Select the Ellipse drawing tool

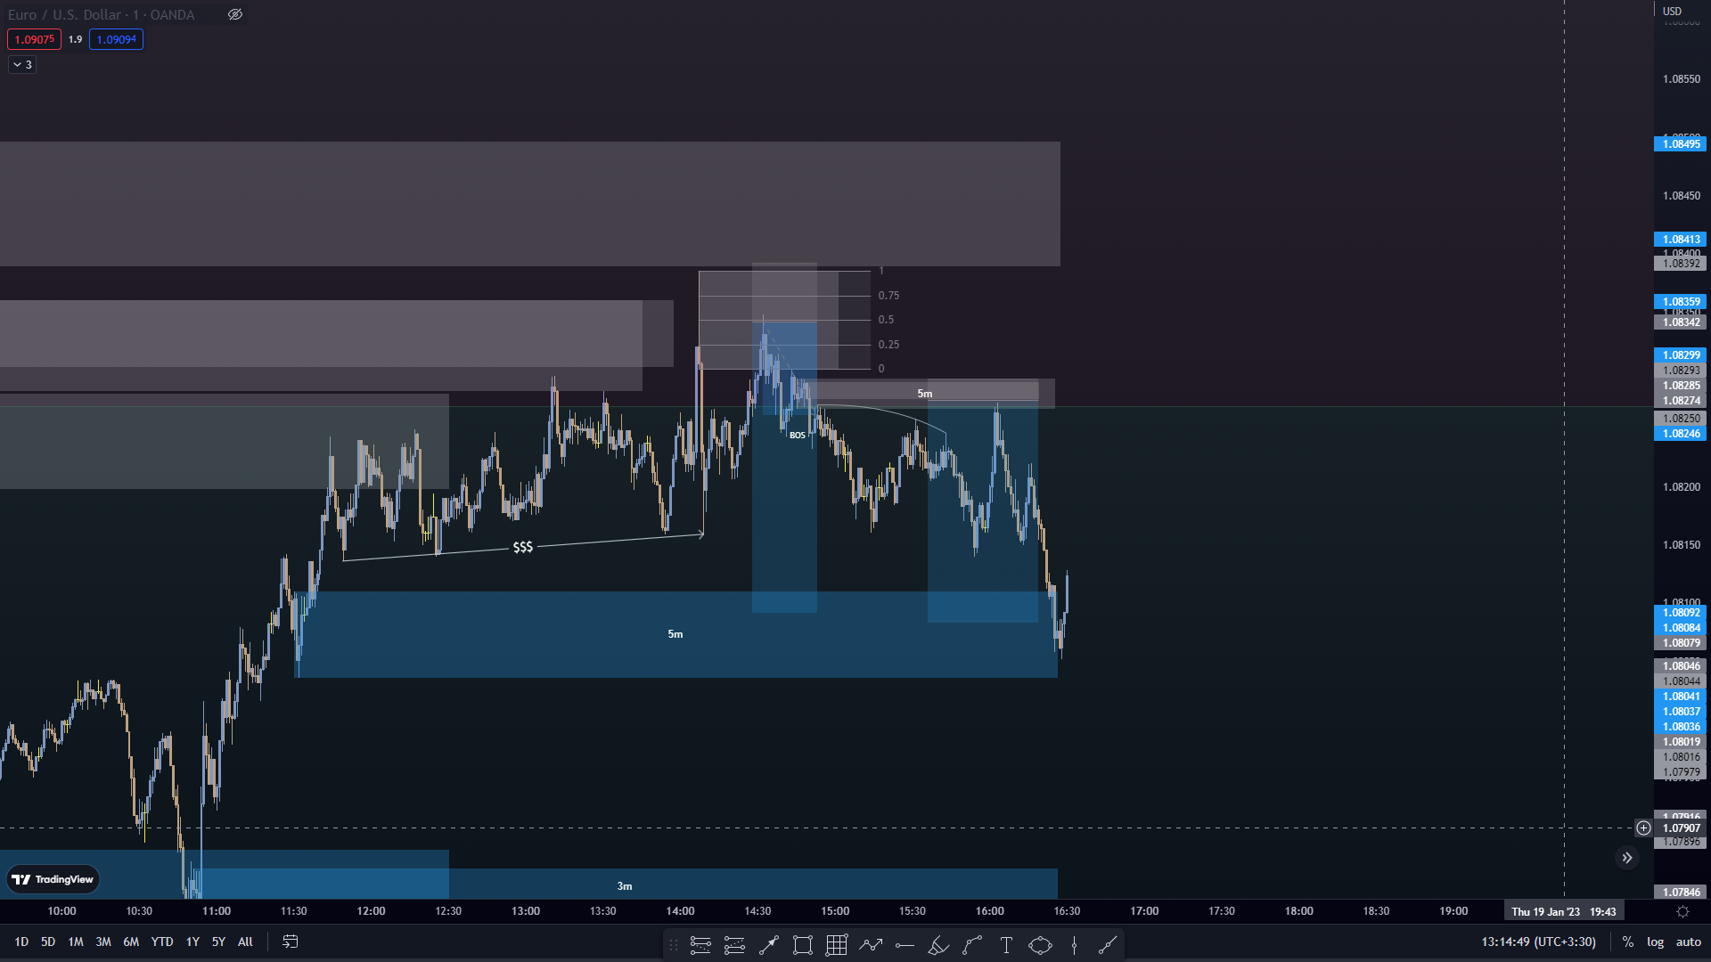pos(1040,945)
